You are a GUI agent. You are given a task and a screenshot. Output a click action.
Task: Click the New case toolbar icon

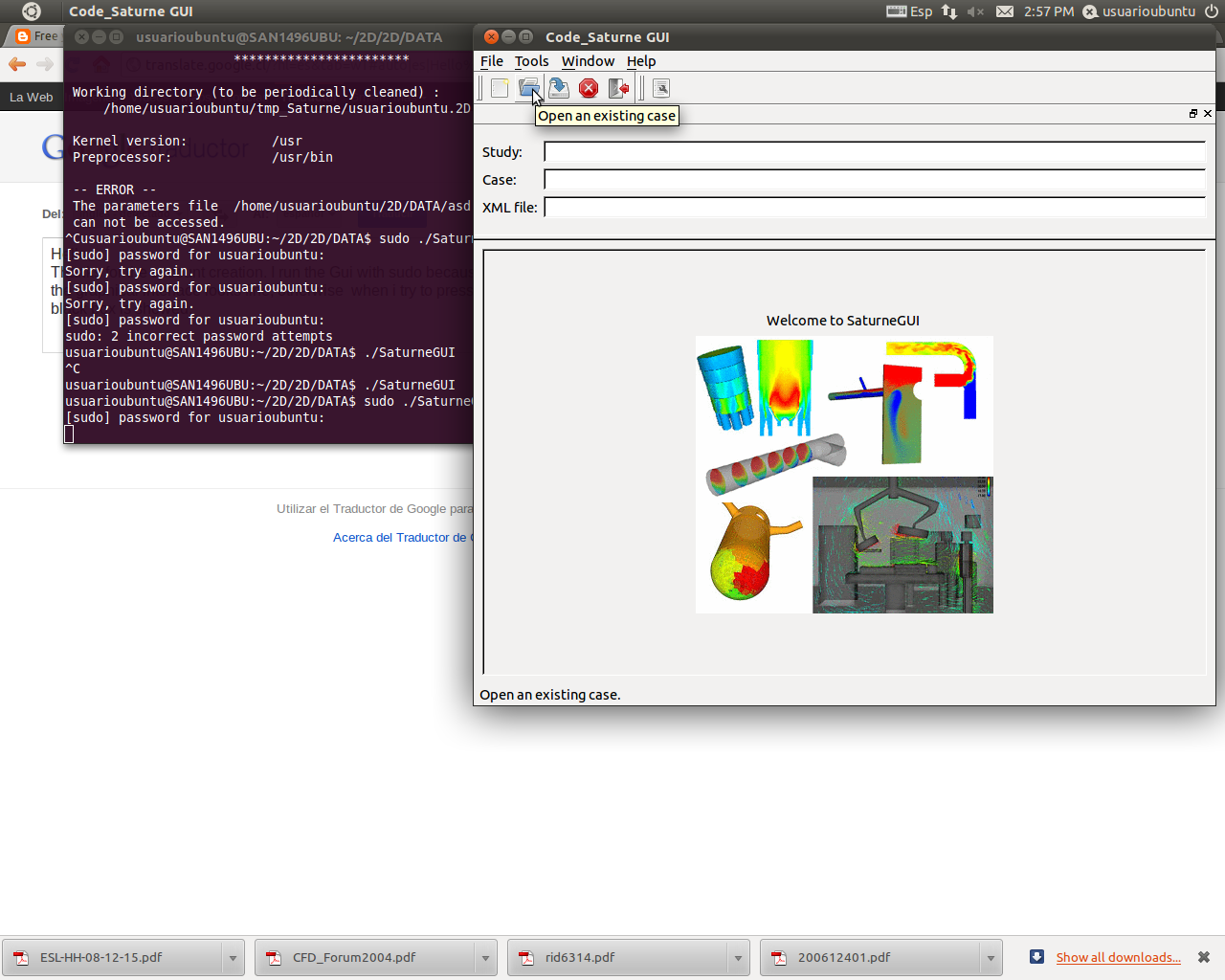(500, 89)
